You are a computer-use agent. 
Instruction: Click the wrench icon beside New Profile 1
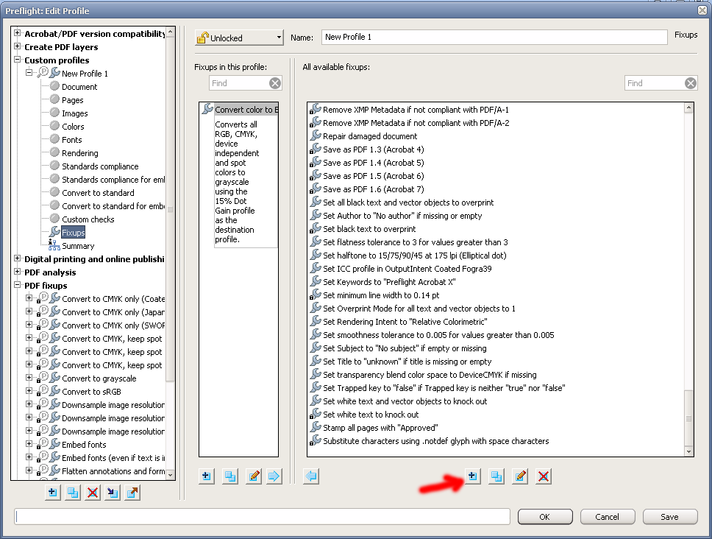coord(55,73)
